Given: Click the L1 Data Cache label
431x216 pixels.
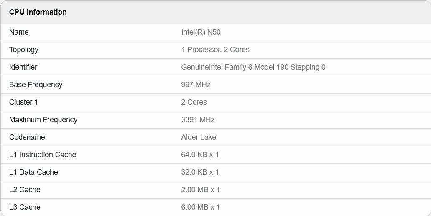Looking at the screenshot, I should click(33, 172).
